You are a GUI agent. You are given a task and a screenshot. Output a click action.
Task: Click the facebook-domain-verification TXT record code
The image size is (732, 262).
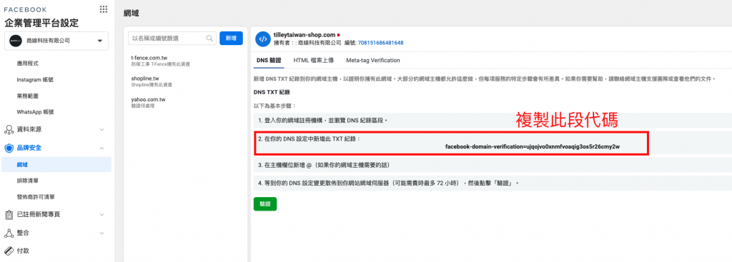[532, 147]
